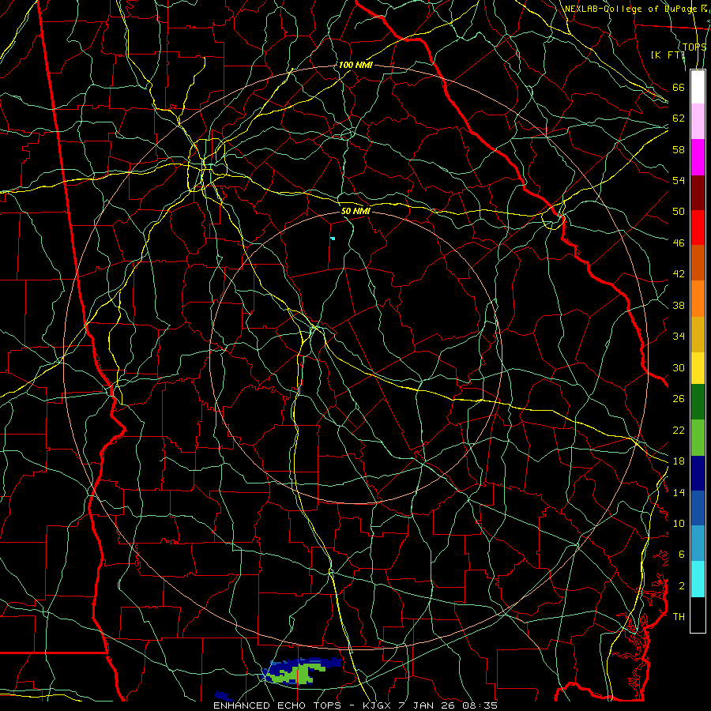The height and width of the screenshot is (711, 711).
Task: Click the '38' legend value
Action: [x=679, y=305]
